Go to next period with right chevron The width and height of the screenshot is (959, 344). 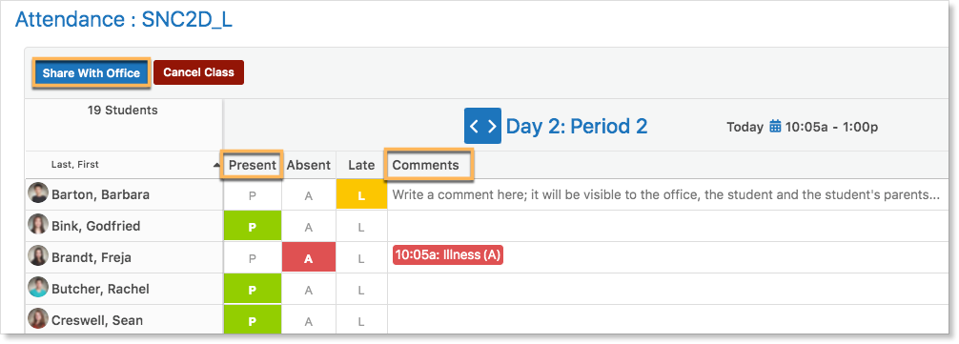coord(492,126)
